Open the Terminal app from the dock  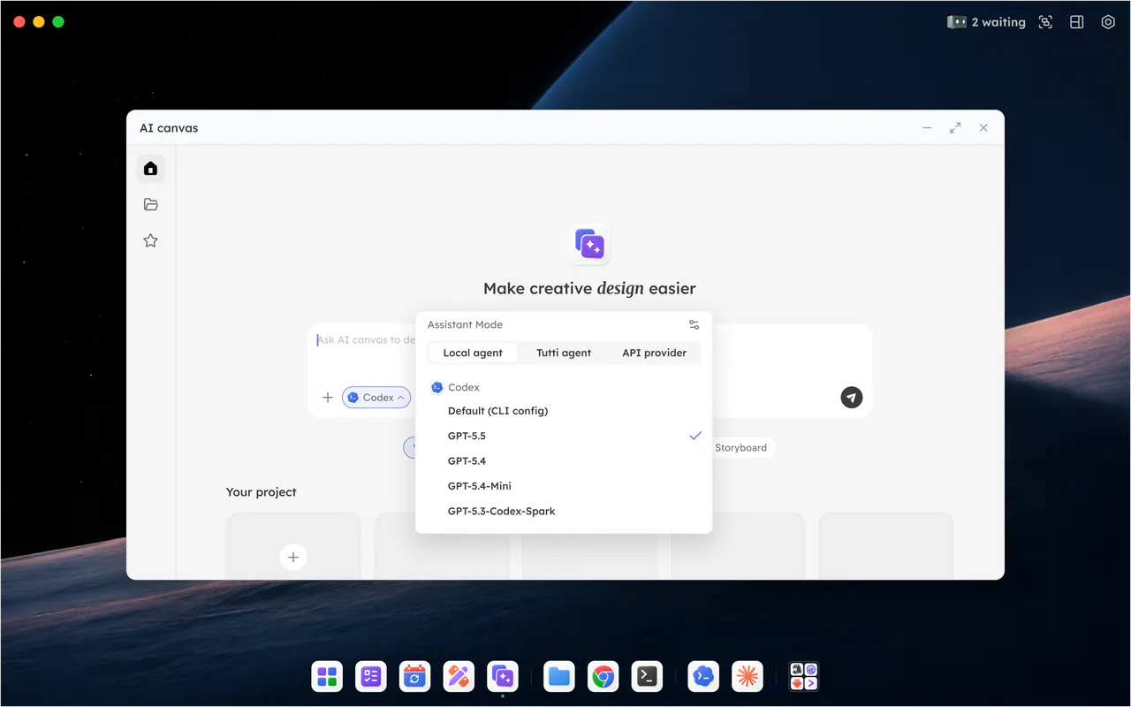[647, 677]
